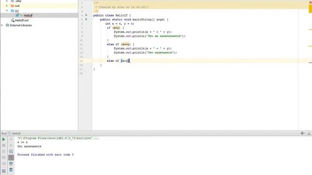Click the Up the stack trace arrow
The image size is (312, 175).
click(x=11, y=140)
